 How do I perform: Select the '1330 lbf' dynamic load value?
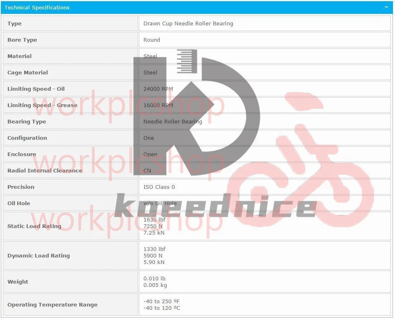click(x=154, y=249)
